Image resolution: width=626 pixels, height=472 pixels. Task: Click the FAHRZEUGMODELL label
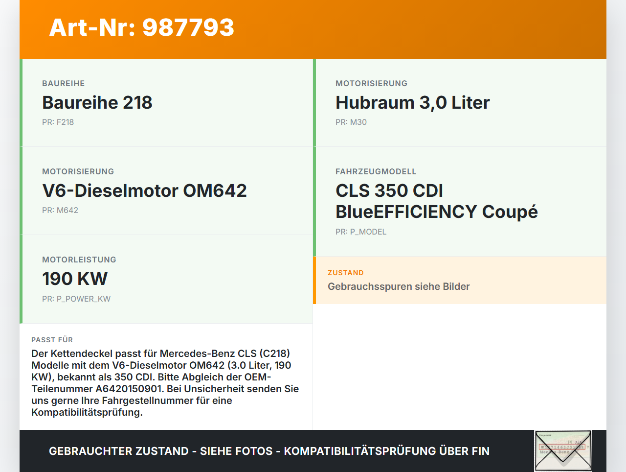[376, 171]
